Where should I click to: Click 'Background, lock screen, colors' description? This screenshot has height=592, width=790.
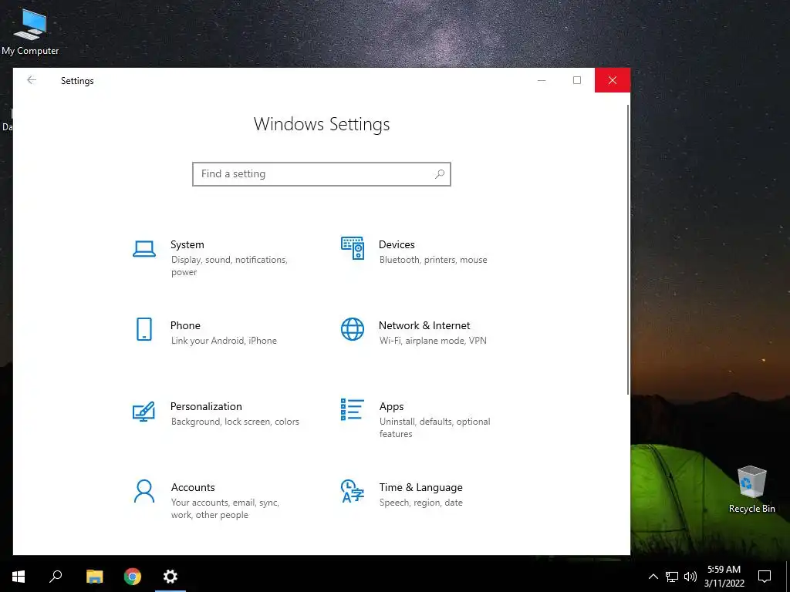(235, 422)
